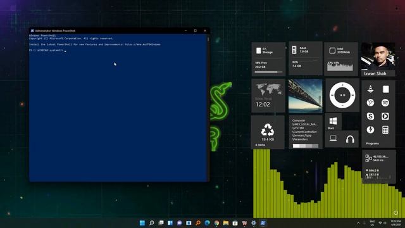Click the Izwan Shah profile photo tile
The height and width of the screenshot is (228, 405).
(378, 57)
